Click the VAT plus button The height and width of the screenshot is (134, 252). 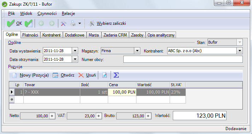click(x=99, y=116)
